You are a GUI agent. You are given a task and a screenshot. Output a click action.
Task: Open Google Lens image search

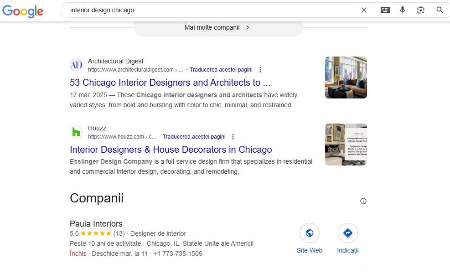(x=420, y=10)
